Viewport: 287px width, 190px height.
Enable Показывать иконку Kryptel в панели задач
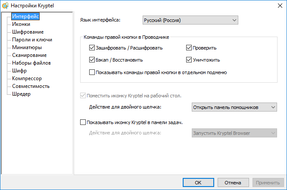83,122
